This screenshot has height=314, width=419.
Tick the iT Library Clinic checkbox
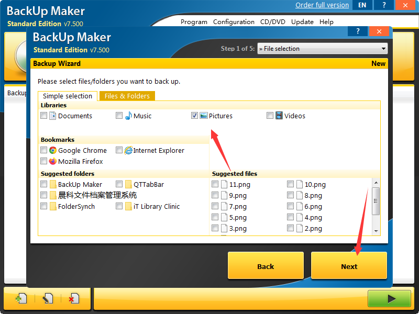pos(119,206)
